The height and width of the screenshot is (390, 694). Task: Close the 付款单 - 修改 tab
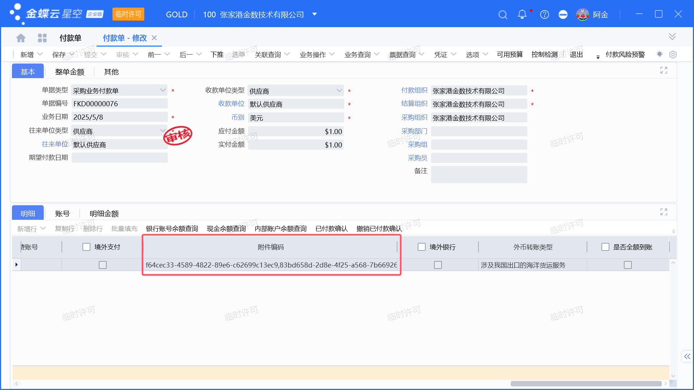point(154,38)
